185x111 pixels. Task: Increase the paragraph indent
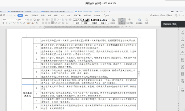point(55,20)
